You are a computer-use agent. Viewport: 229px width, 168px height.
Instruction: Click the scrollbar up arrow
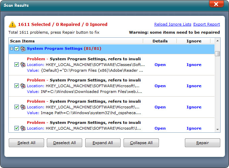click(x=218, y=41)
